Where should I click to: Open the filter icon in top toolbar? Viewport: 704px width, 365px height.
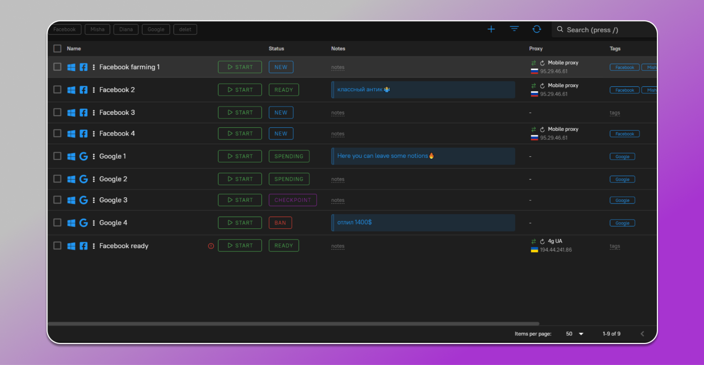(x=514, y=29)
